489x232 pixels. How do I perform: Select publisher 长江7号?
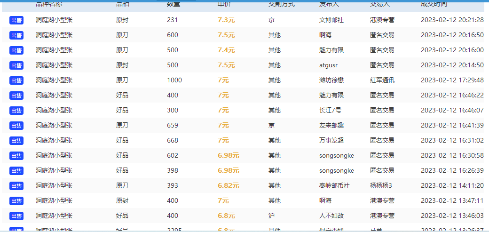[331, 110]
